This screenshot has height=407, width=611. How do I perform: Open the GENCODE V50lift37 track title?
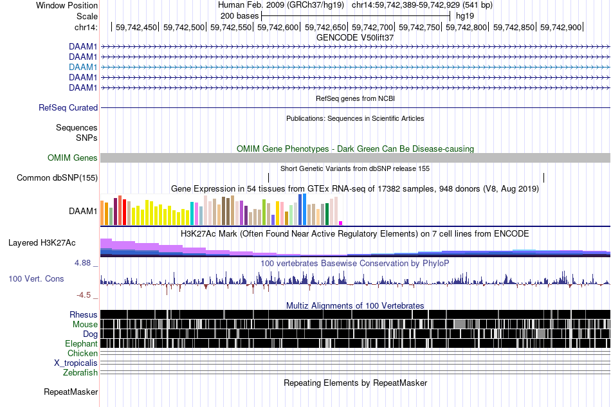pos(355,38)
